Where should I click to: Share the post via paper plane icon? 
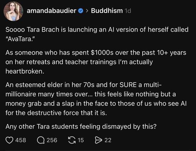(99, 140)
